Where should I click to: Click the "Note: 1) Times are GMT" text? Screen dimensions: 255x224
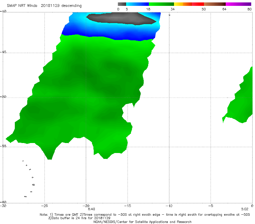(59, 215)
